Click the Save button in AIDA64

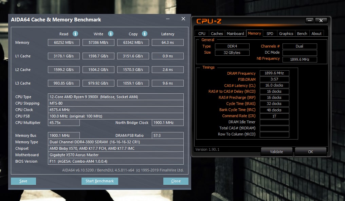pos(23,181)
